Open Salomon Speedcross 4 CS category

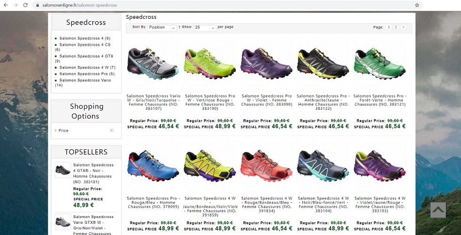click(x=83, y=47)
